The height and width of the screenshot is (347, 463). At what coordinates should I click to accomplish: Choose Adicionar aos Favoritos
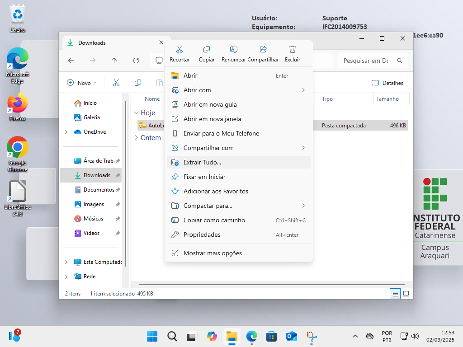(x=239, y=191)
